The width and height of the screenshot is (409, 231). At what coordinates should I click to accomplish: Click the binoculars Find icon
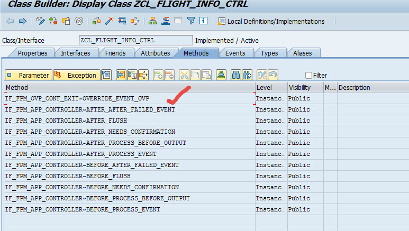[236, 75]
